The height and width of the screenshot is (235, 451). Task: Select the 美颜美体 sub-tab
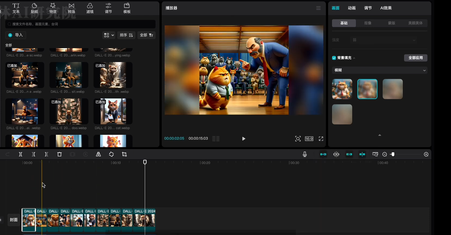coord(415,23)
